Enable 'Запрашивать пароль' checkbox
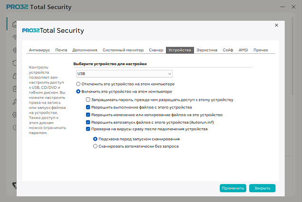Viewport: 302px width, 202px height. tap(88, 100)
